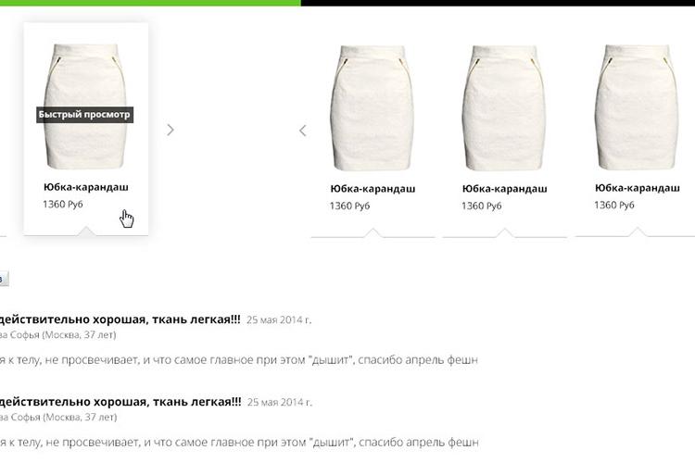Image resolution: width=695 pixels, height=463 pixels.
Task: Click the first review's date "25 мая 2014 г."
Action: click(x=279, y=319)
